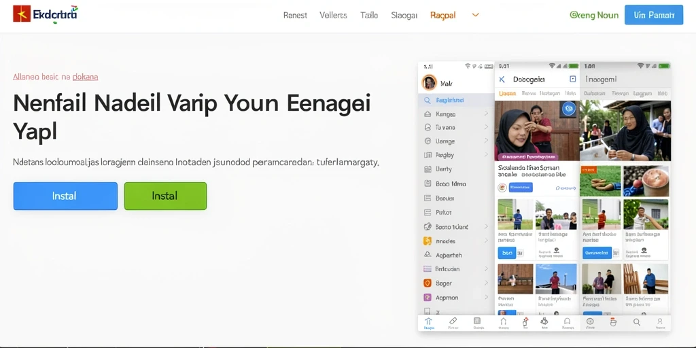Click the green Gkeng Noun link
696x348 pixels.
[594, 15]
